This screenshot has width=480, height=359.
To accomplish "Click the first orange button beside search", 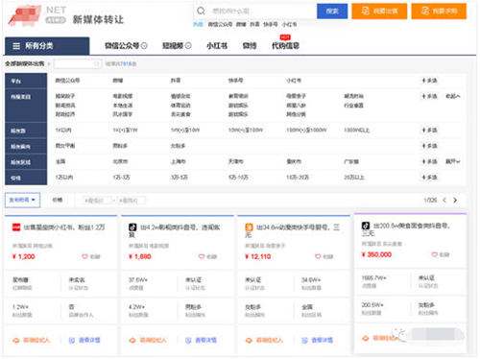I will tap(379, 12).
